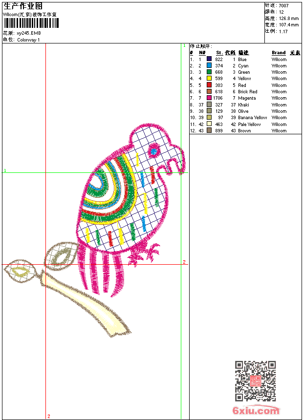Click the 生产作业图 title

[x=23, y=6]
